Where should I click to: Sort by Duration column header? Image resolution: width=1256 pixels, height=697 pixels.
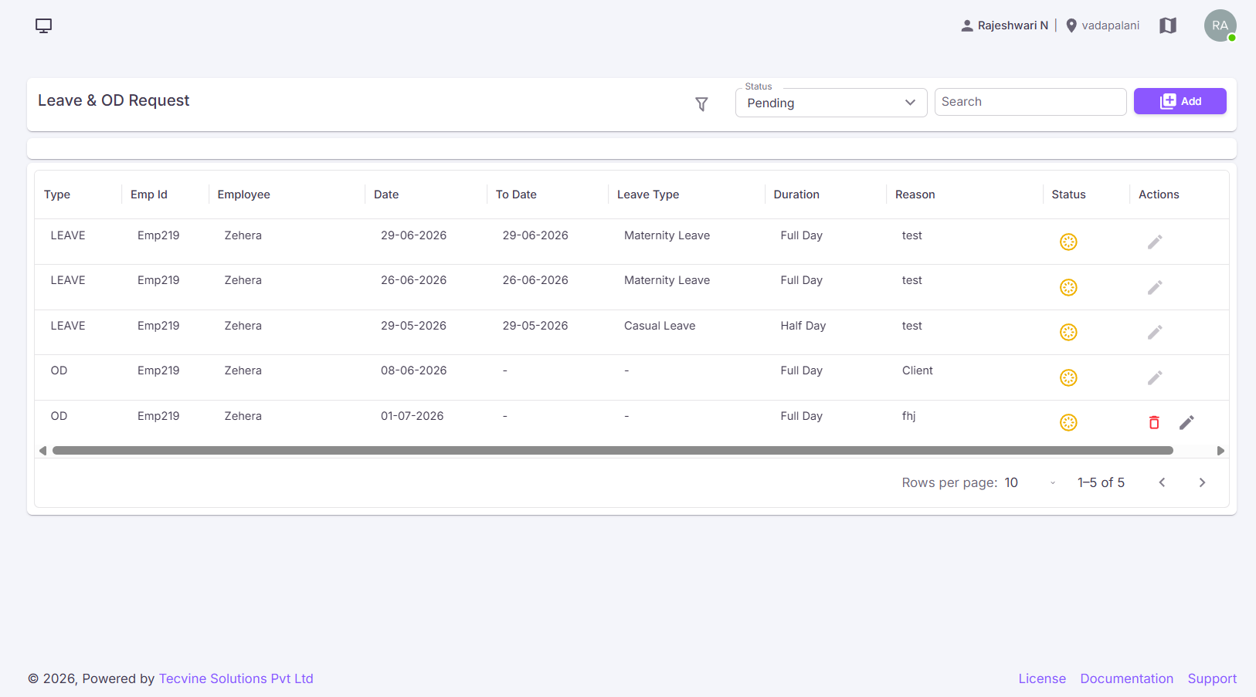click(x=796, y=195)
